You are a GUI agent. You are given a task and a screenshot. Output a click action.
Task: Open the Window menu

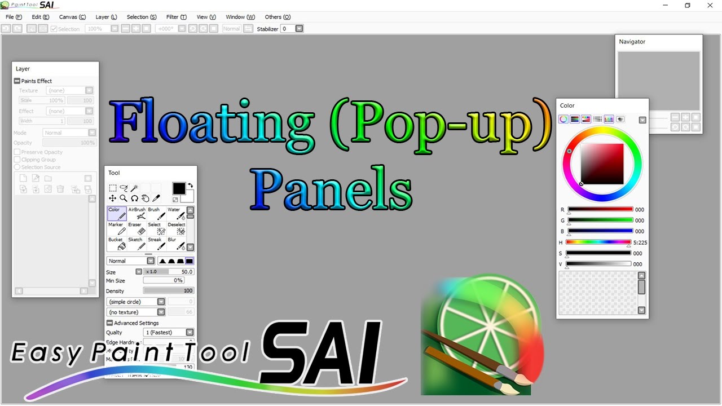(x=240, y=17)
